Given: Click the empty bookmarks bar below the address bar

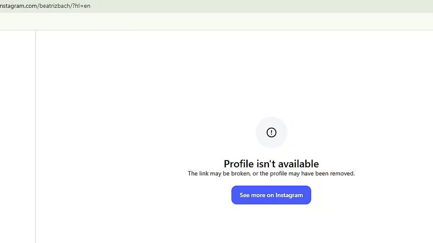Looking at the screenshot, I should (x=216, y=22).
